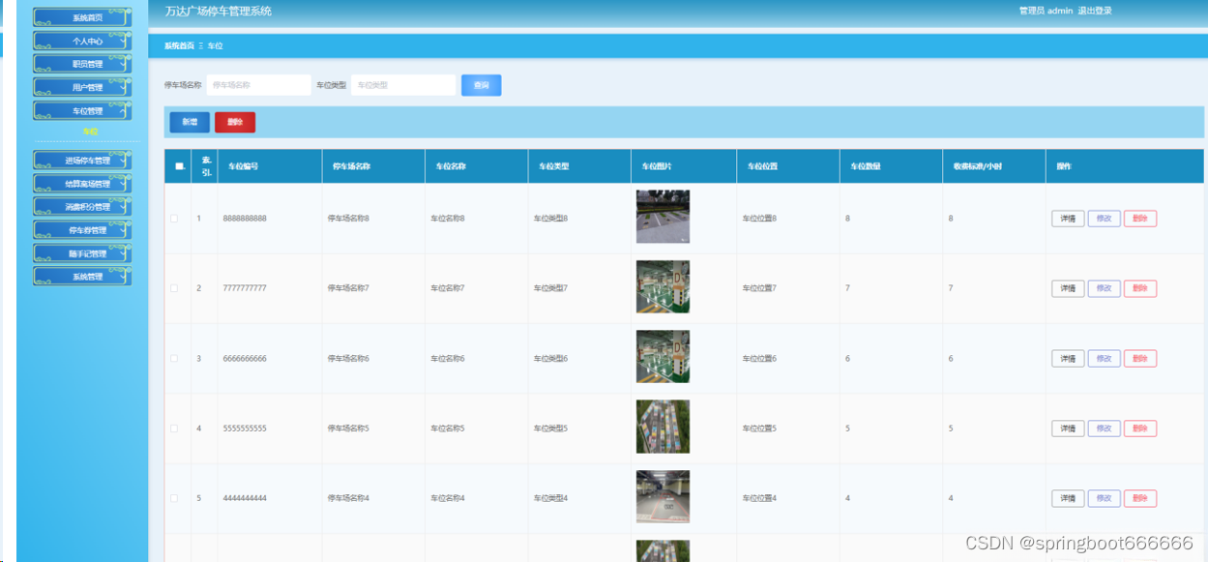
Task: Go to 系统首页 via the breadcrumb
Action: 179,45
